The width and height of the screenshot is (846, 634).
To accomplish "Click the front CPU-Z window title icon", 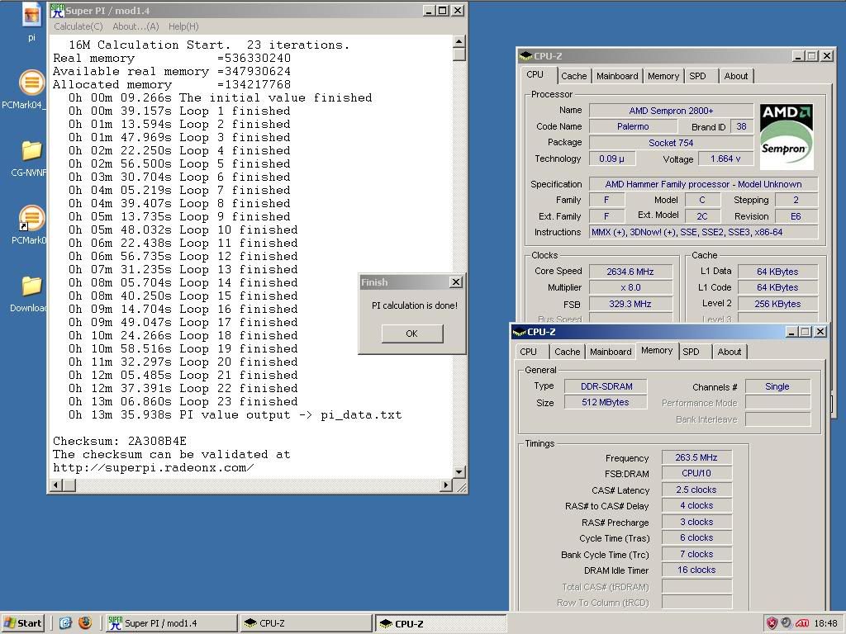I will coord(519,332).
